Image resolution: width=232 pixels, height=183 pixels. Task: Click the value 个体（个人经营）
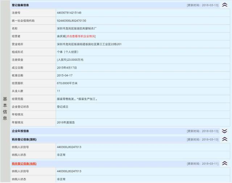(68, 52)
